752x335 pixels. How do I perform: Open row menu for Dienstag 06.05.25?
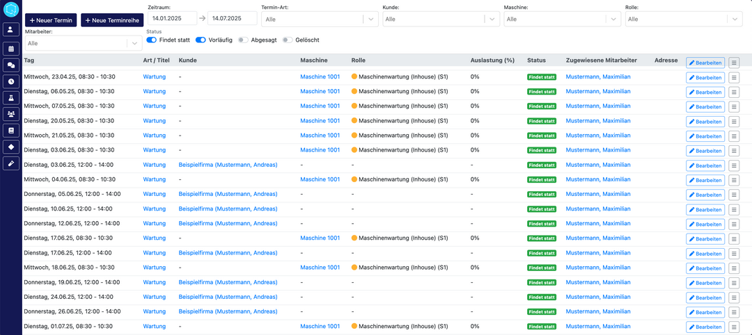click(x=734, y=92)
